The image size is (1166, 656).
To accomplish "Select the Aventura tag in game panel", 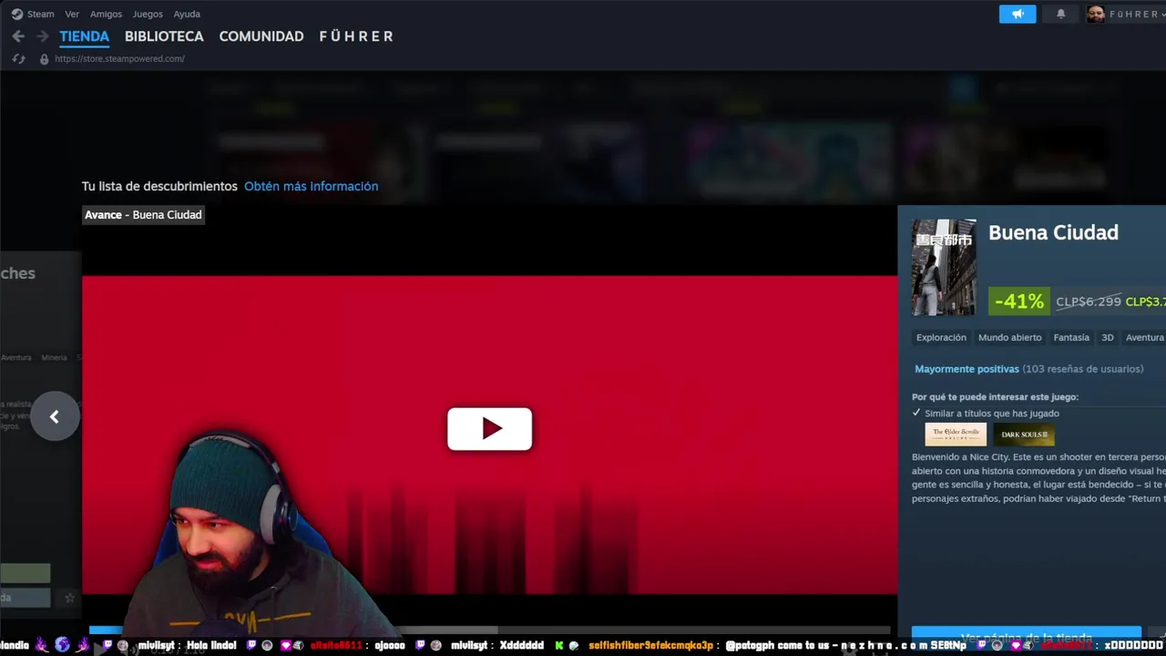I will click(x=1144, y=337).
